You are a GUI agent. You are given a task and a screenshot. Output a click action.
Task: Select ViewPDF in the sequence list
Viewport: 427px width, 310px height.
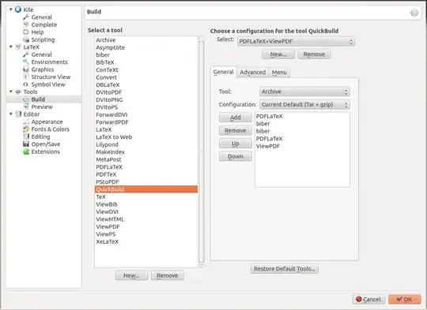coord(302,146)
